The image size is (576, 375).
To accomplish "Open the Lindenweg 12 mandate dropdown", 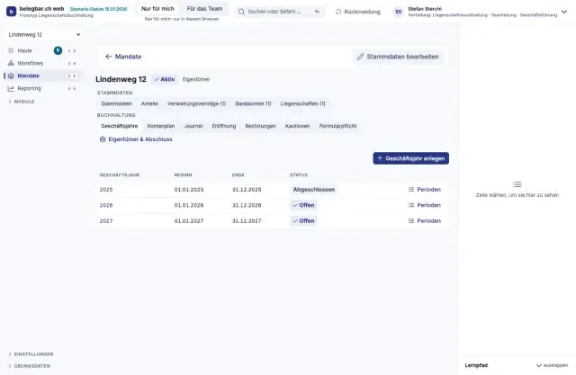I will coord(44,34).
